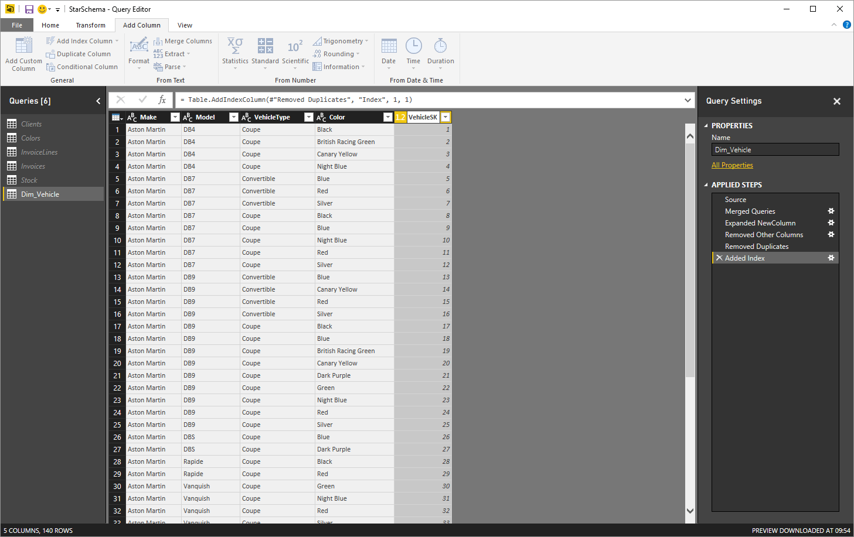854x537 pixels.
Task: Select the Dim_Vehicle query
Action: [x=54, y=194]
